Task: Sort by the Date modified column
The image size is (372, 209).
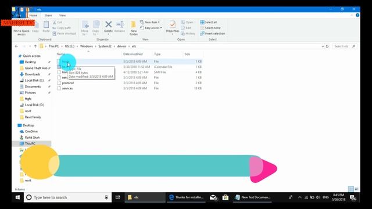Action: [133, 54]
